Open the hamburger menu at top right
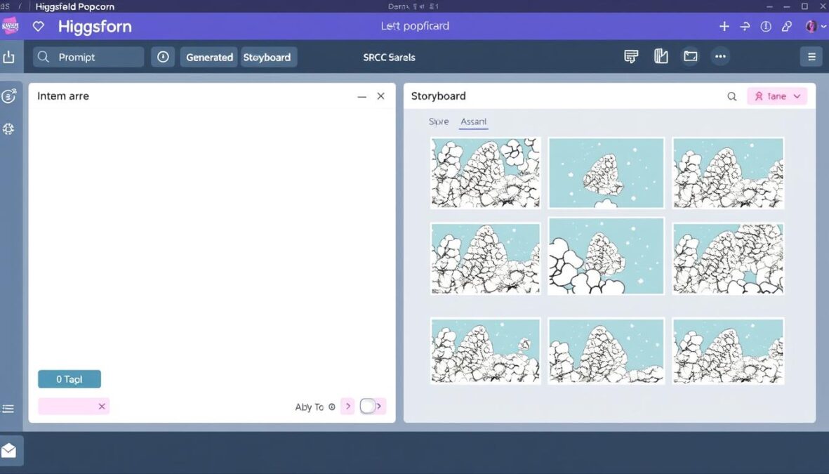The image size is (829, 474). (811, 55)
